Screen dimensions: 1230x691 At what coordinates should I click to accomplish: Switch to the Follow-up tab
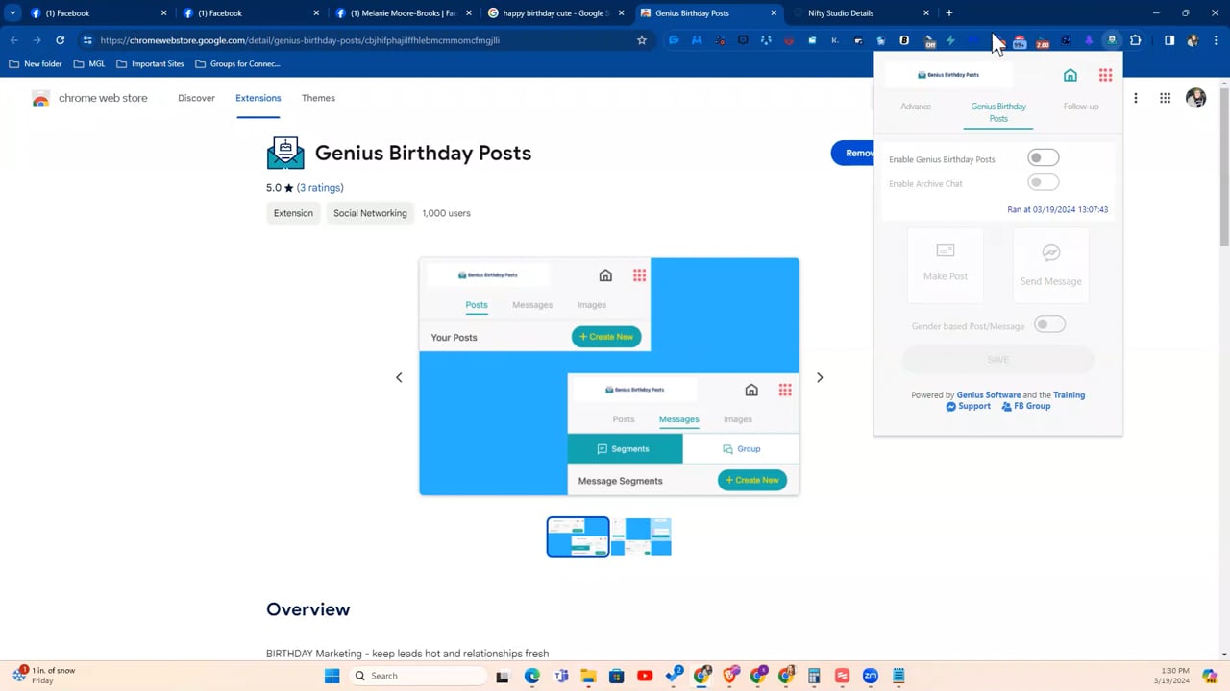click(x=1080, y=107)
